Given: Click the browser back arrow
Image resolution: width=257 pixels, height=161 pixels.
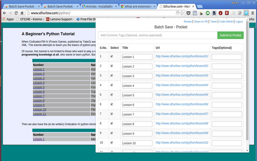Looking at the screenshot, I should (x=4, y=13).
